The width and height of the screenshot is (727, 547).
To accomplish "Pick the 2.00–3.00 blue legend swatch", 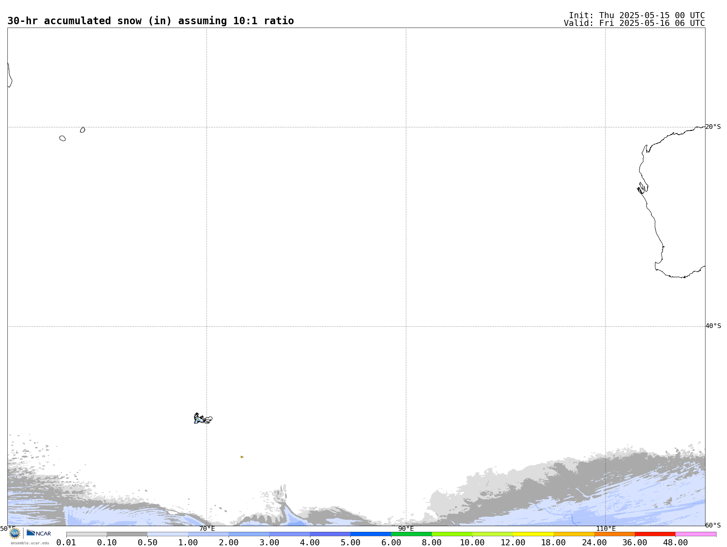I will pos(249,534).
